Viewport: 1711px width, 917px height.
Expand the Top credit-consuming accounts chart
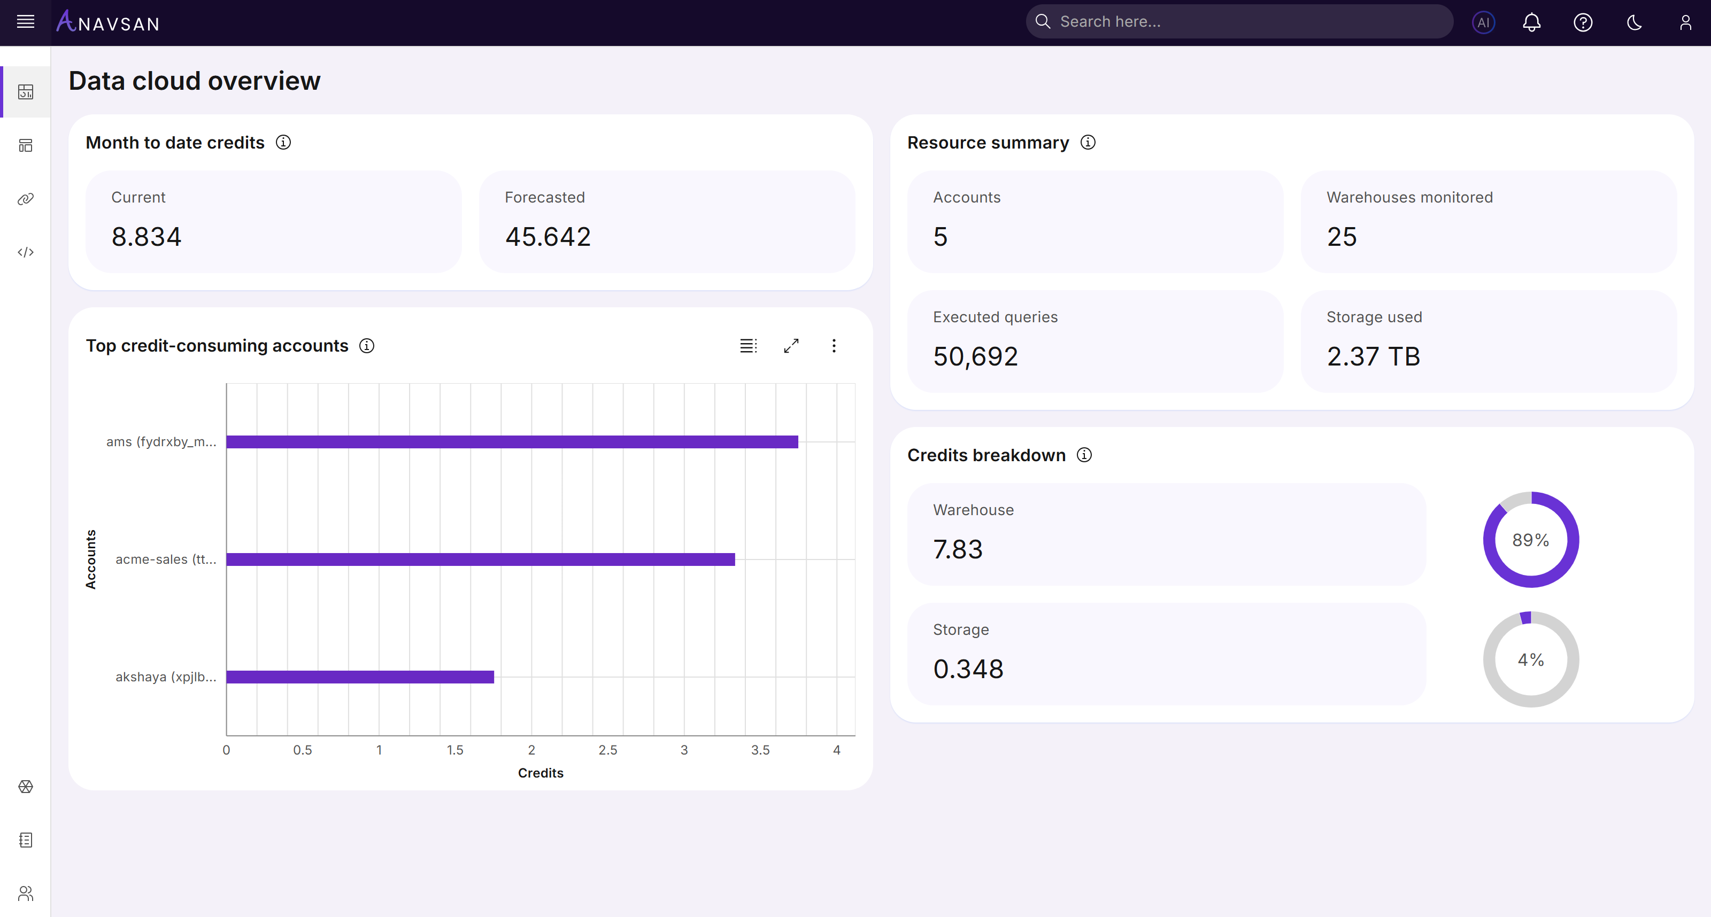[x=791, y=346]
